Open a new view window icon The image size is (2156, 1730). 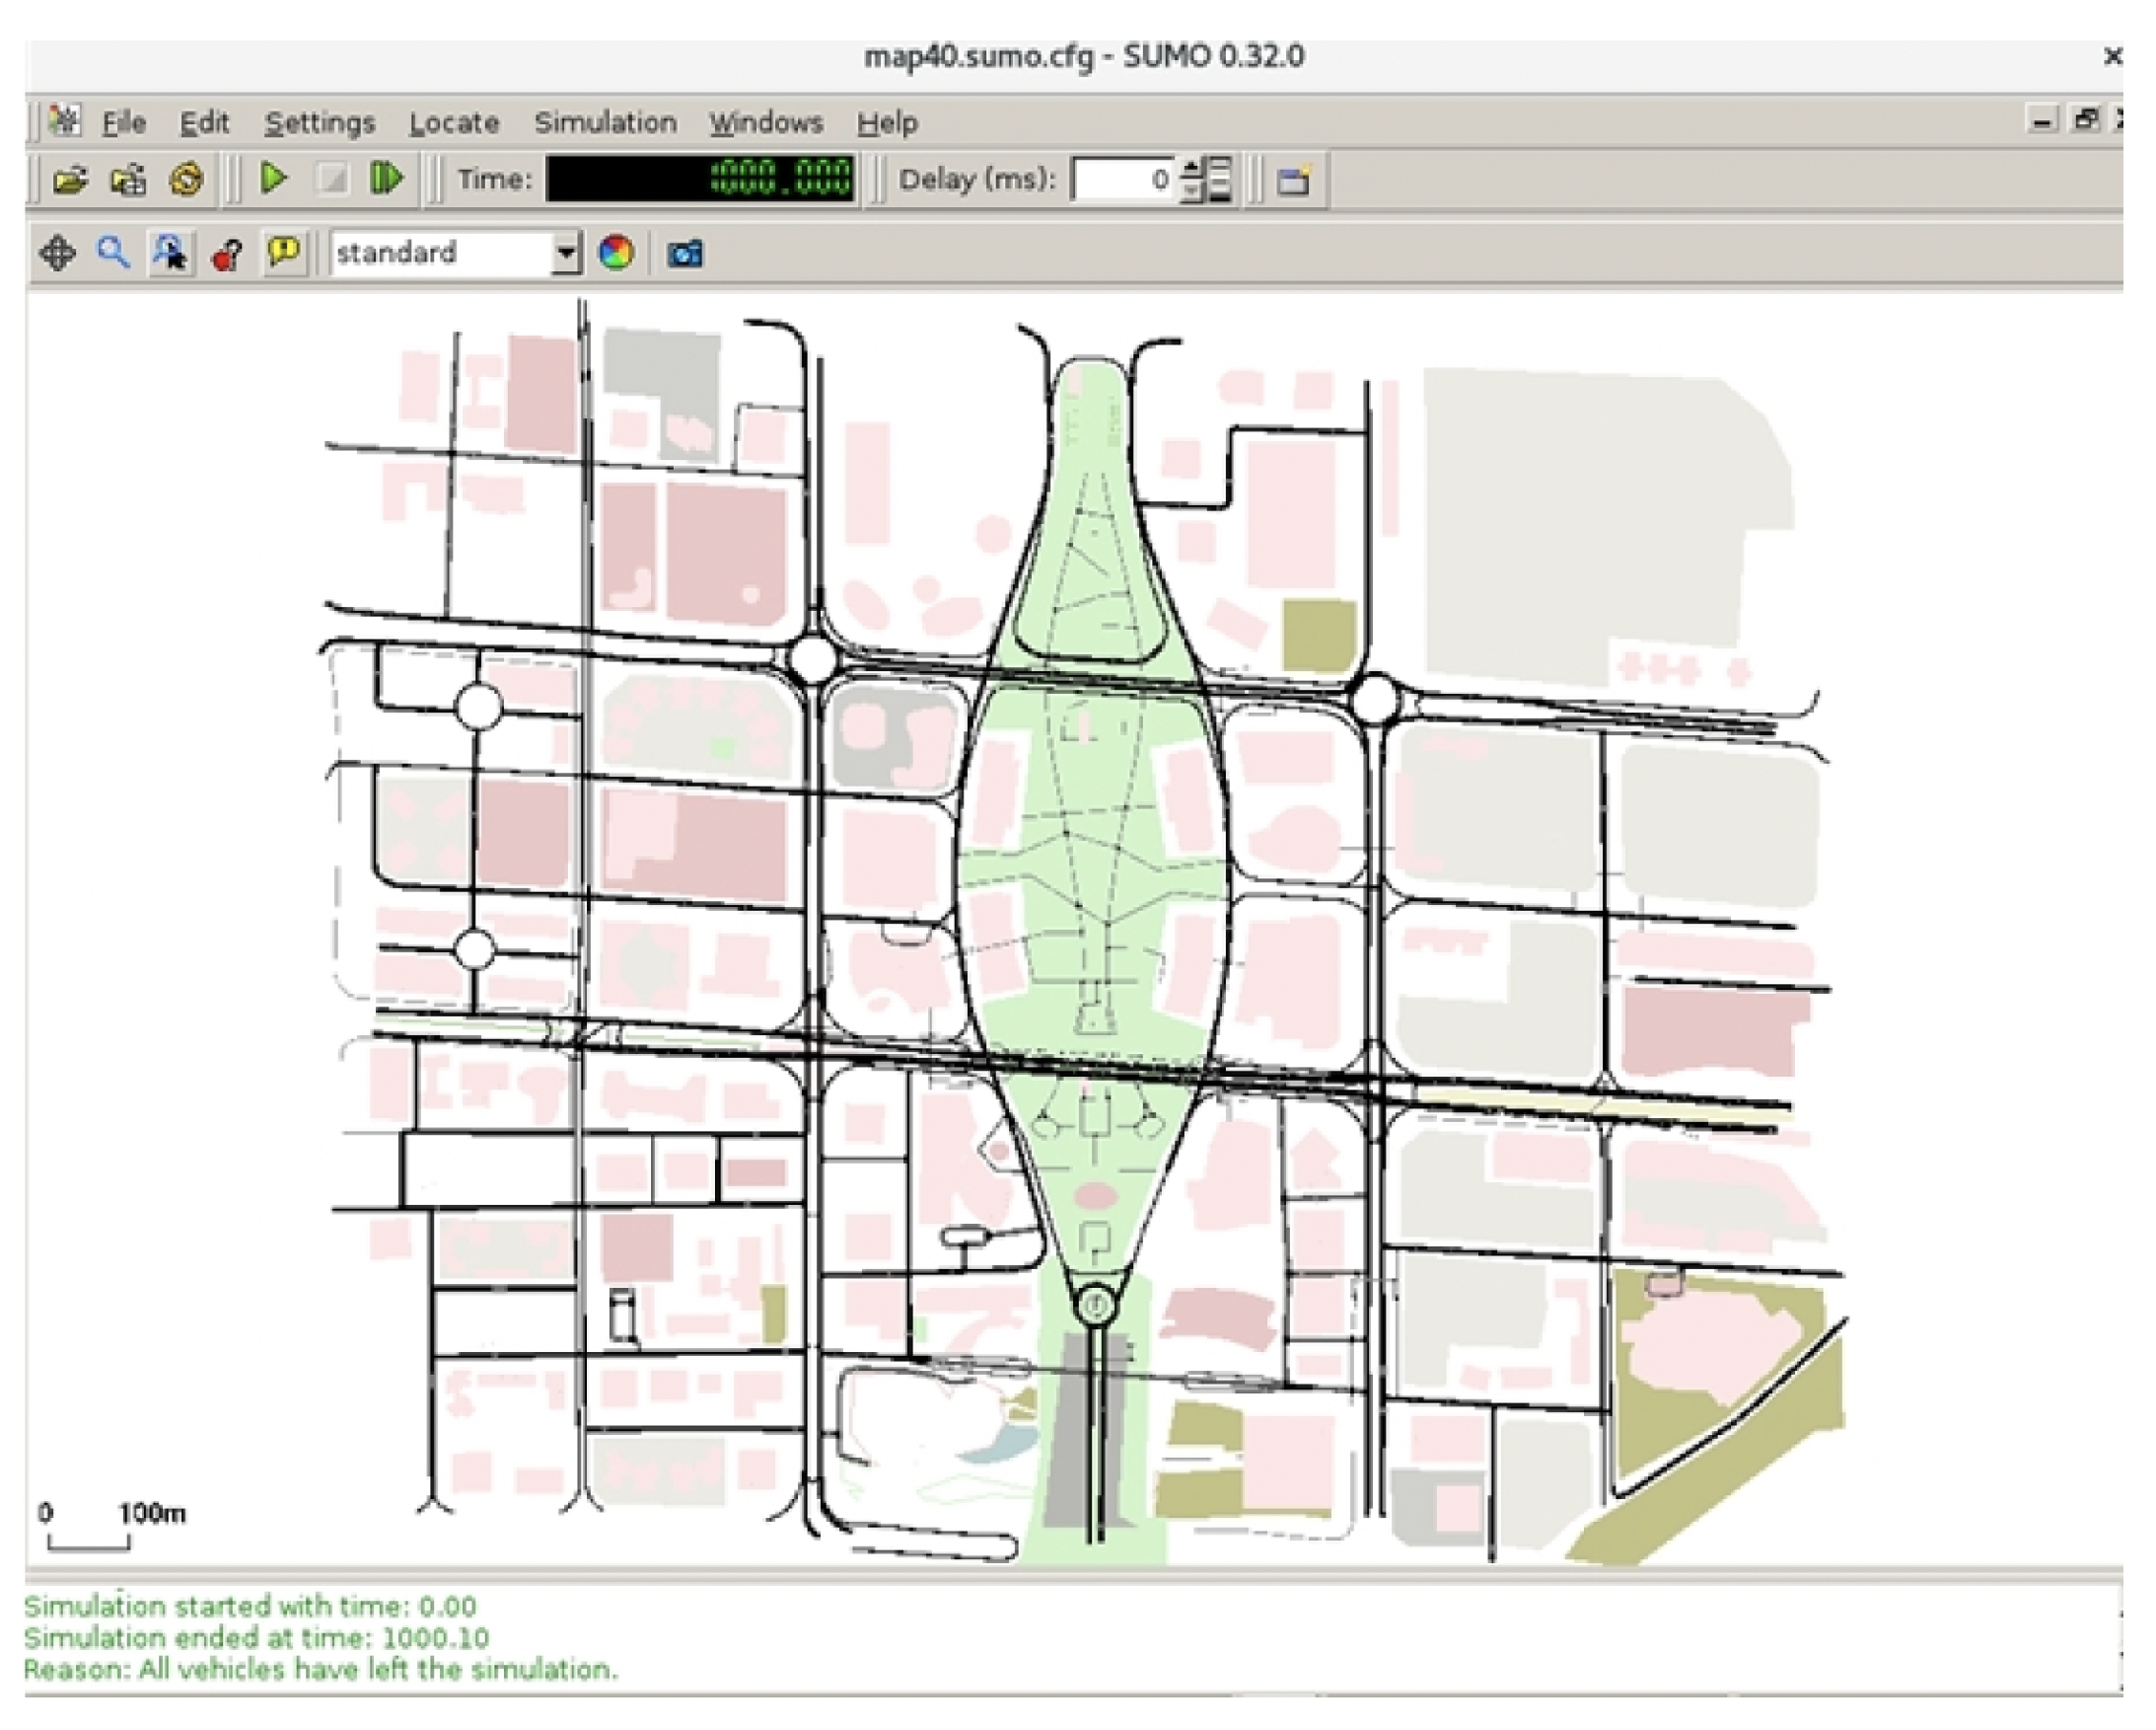[x=1293, y=182]
